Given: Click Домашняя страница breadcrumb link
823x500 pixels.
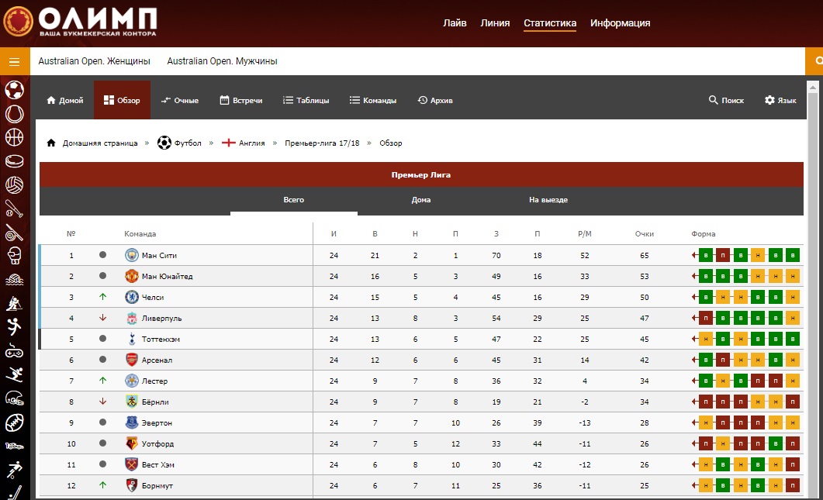Looking at the screenshot, I should [100, 143].
